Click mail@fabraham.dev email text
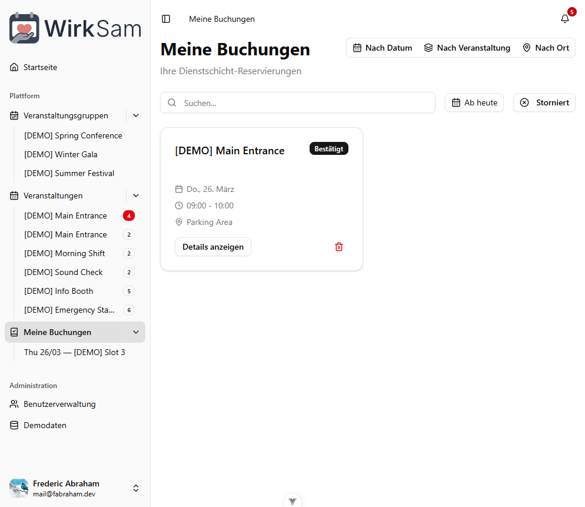This screenshot has height=507, width=585. [x=64, y=494]
